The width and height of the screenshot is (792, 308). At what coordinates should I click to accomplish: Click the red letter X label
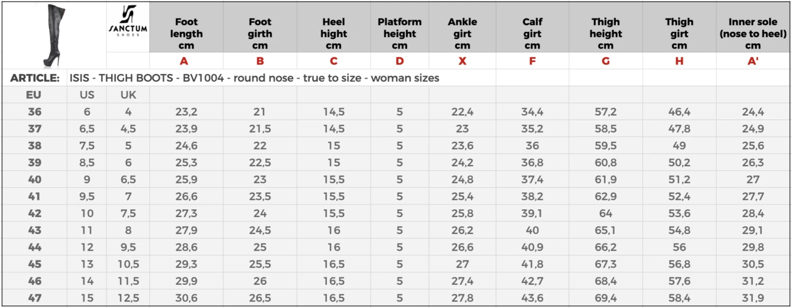click(x=462, y=61)
